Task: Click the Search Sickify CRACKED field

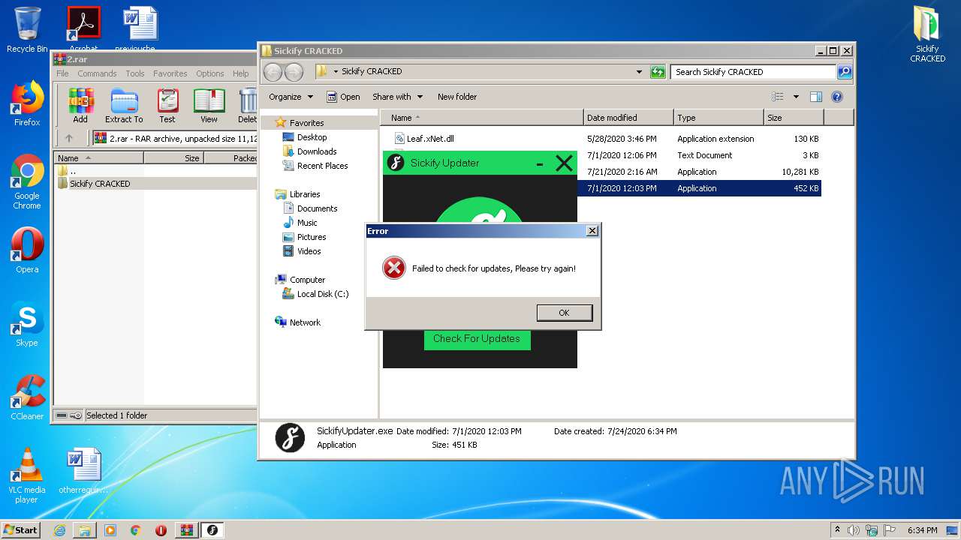Action: click(x=753, y=72)
